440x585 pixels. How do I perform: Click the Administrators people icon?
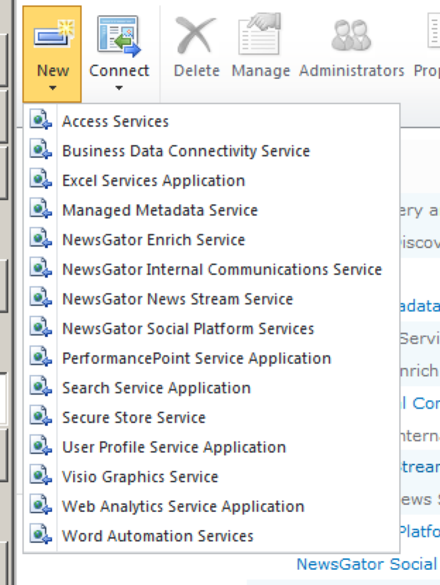pyautogui.click(x=351, y=36)
